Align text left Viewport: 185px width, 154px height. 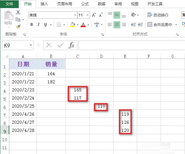pyautogui.click(x=110, y=25)
